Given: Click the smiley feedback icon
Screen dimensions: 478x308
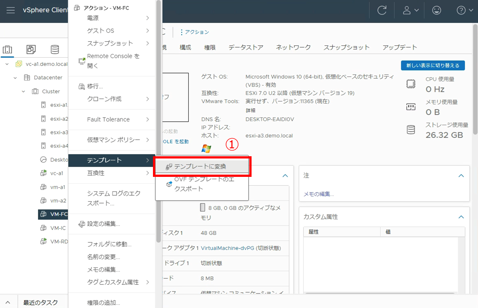Looking at the screenshot, I should pos(436,10).
